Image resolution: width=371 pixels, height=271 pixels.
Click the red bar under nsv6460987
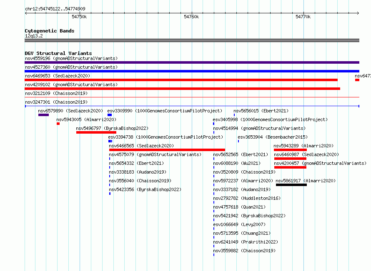pyautogui.click(x=290, y=159)
